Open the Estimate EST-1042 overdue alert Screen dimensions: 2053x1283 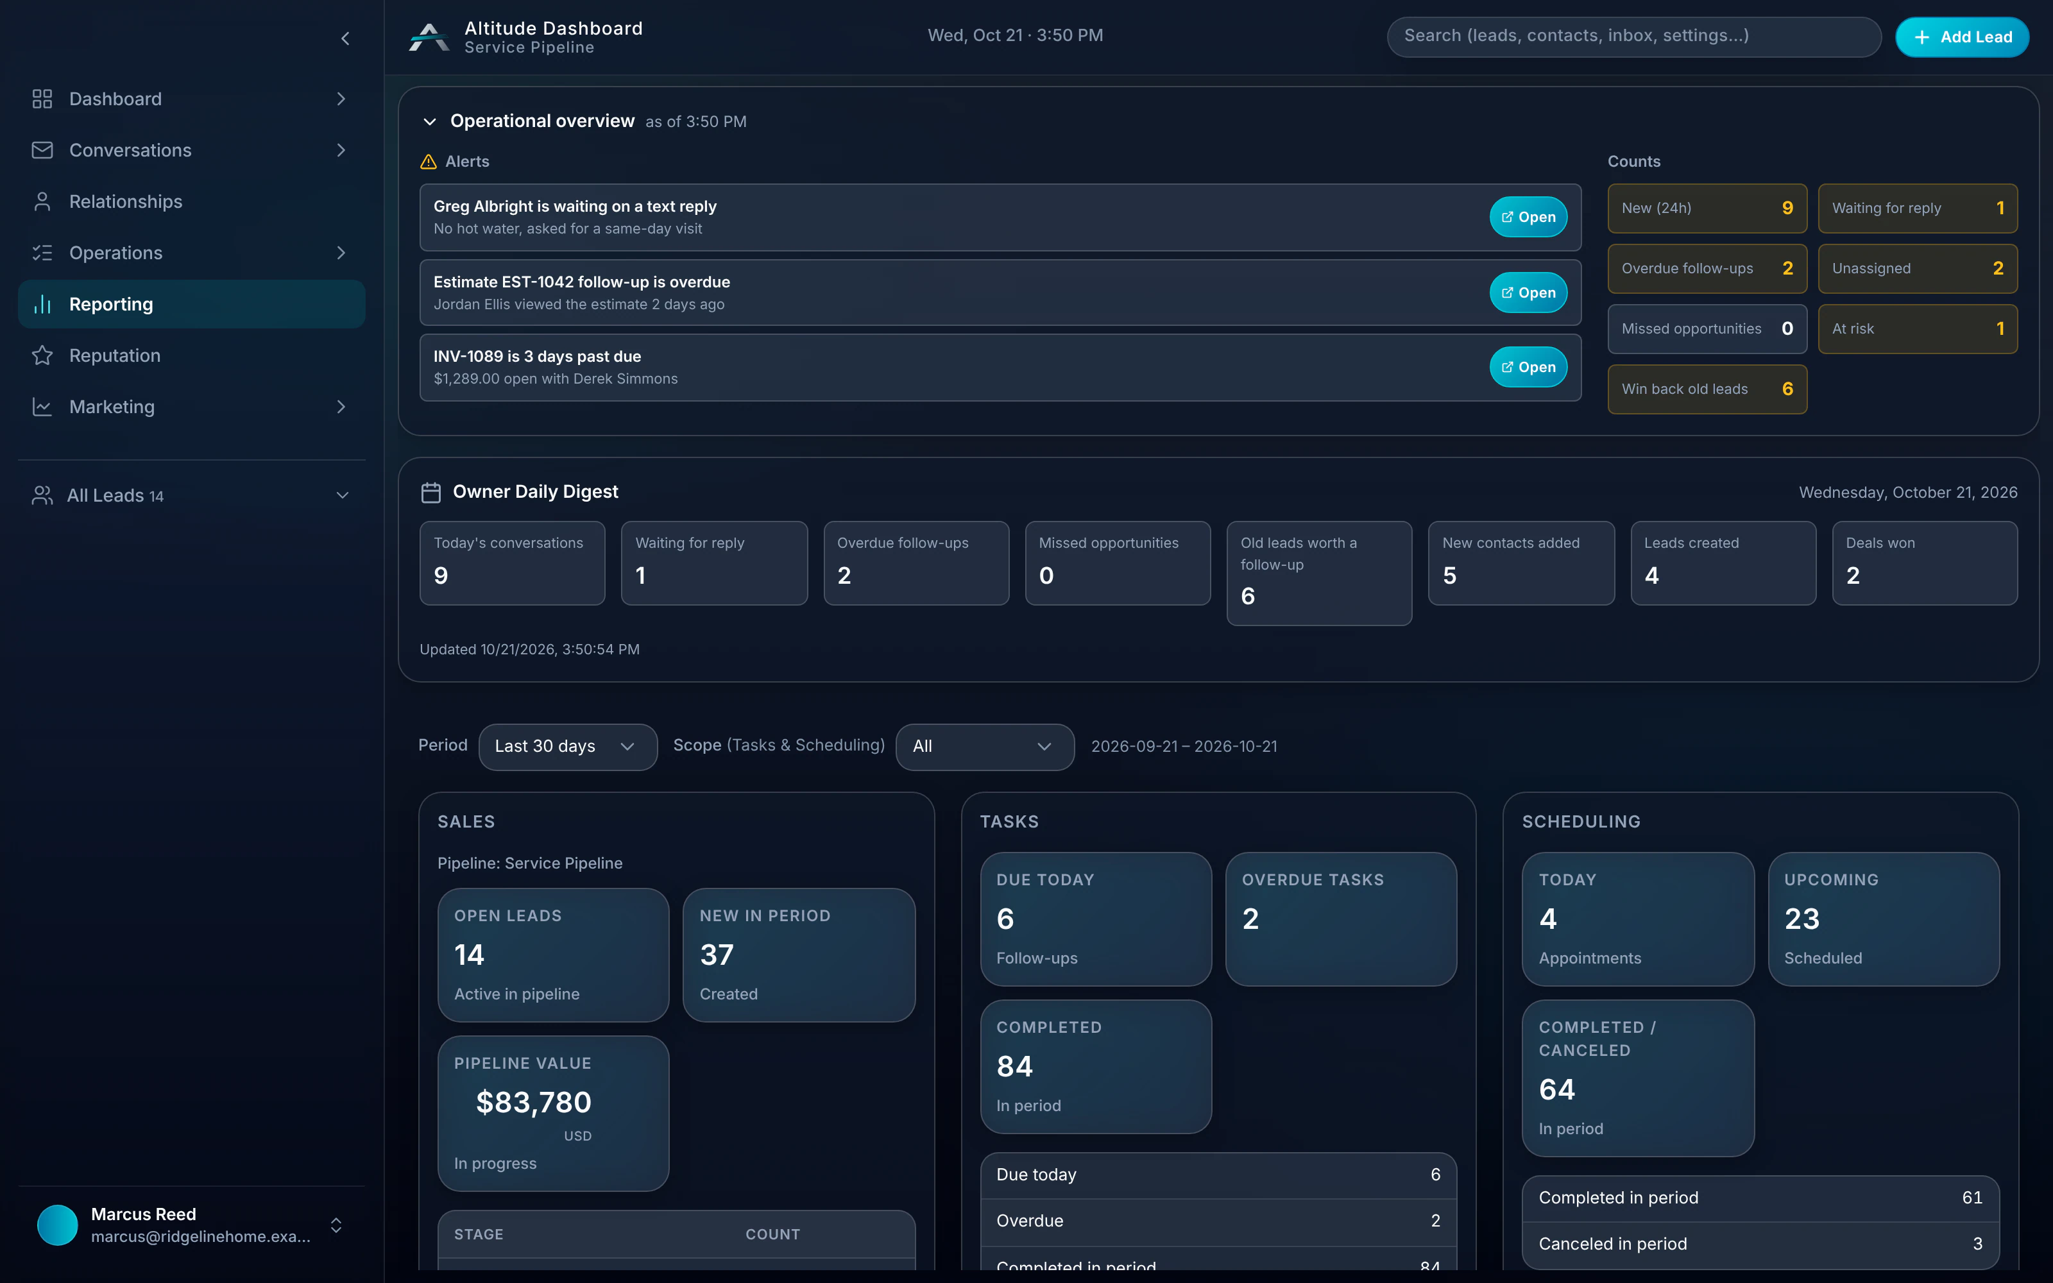[1528, 293]
